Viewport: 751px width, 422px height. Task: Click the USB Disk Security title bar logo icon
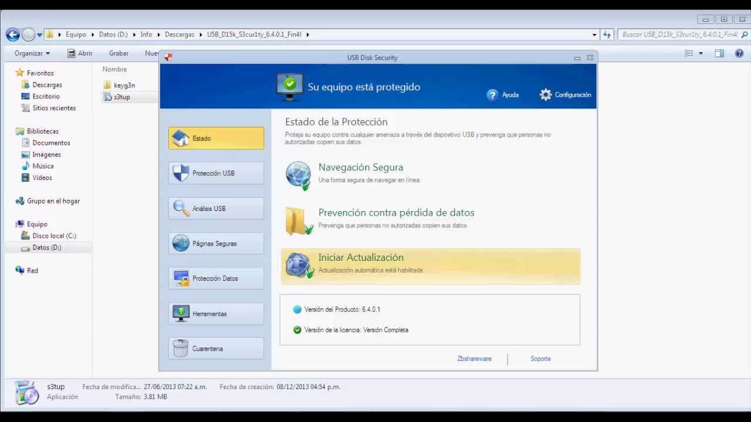(168, 57)
